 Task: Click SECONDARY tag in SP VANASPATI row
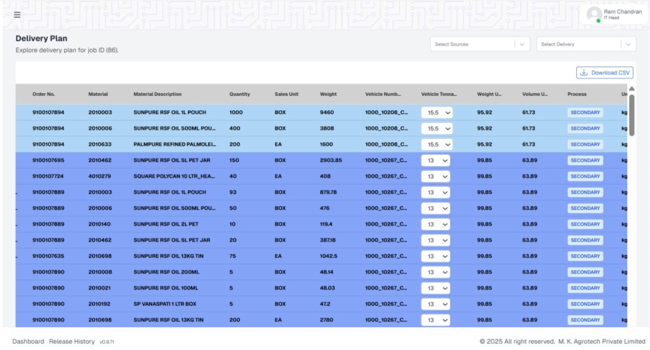coord(585,304)
